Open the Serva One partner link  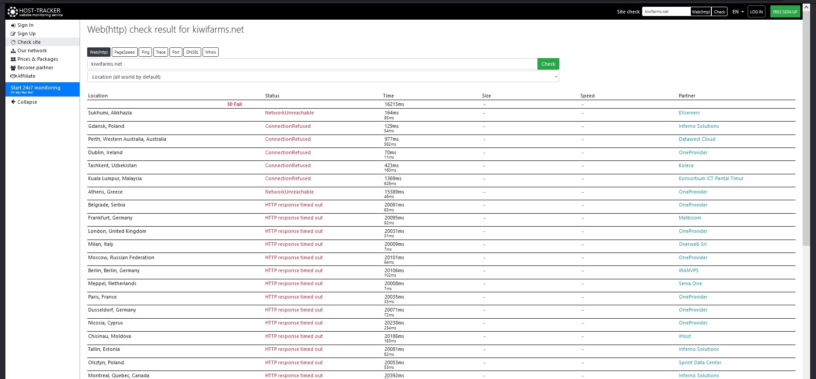click(x=690, y=284)
